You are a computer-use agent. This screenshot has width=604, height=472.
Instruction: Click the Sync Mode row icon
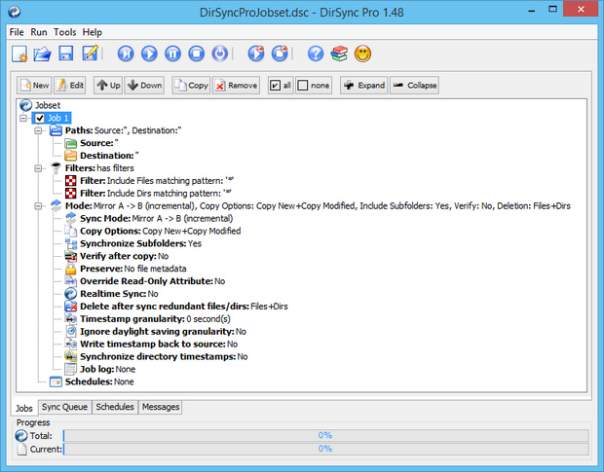click(x=71, y=219)
